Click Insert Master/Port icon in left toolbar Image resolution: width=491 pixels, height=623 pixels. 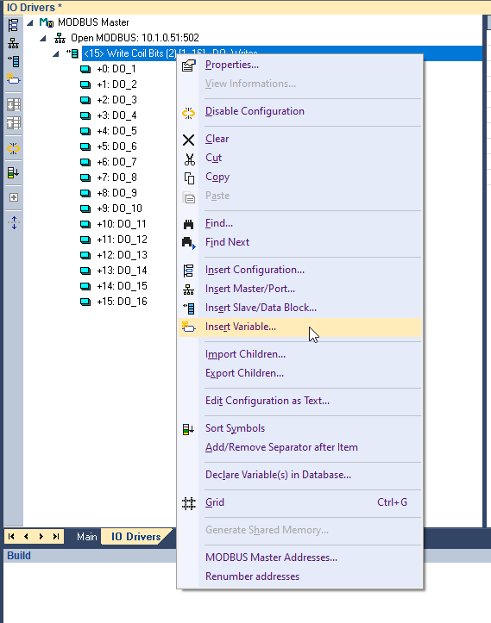[x=13, y=43]
